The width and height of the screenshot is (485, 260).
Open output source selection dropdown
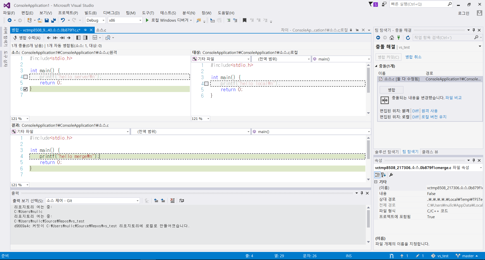[92, 201]
